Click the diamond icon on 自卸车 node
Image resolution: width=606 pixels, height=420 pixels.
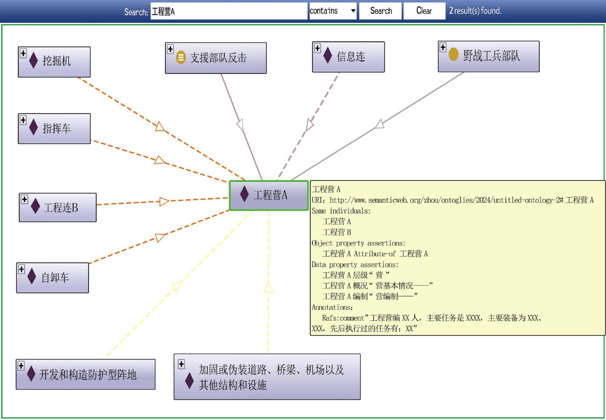click(x=32, y=276)
